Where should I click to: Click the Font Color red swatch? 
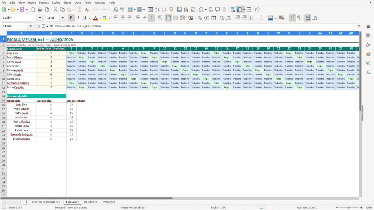click(96, 18)
